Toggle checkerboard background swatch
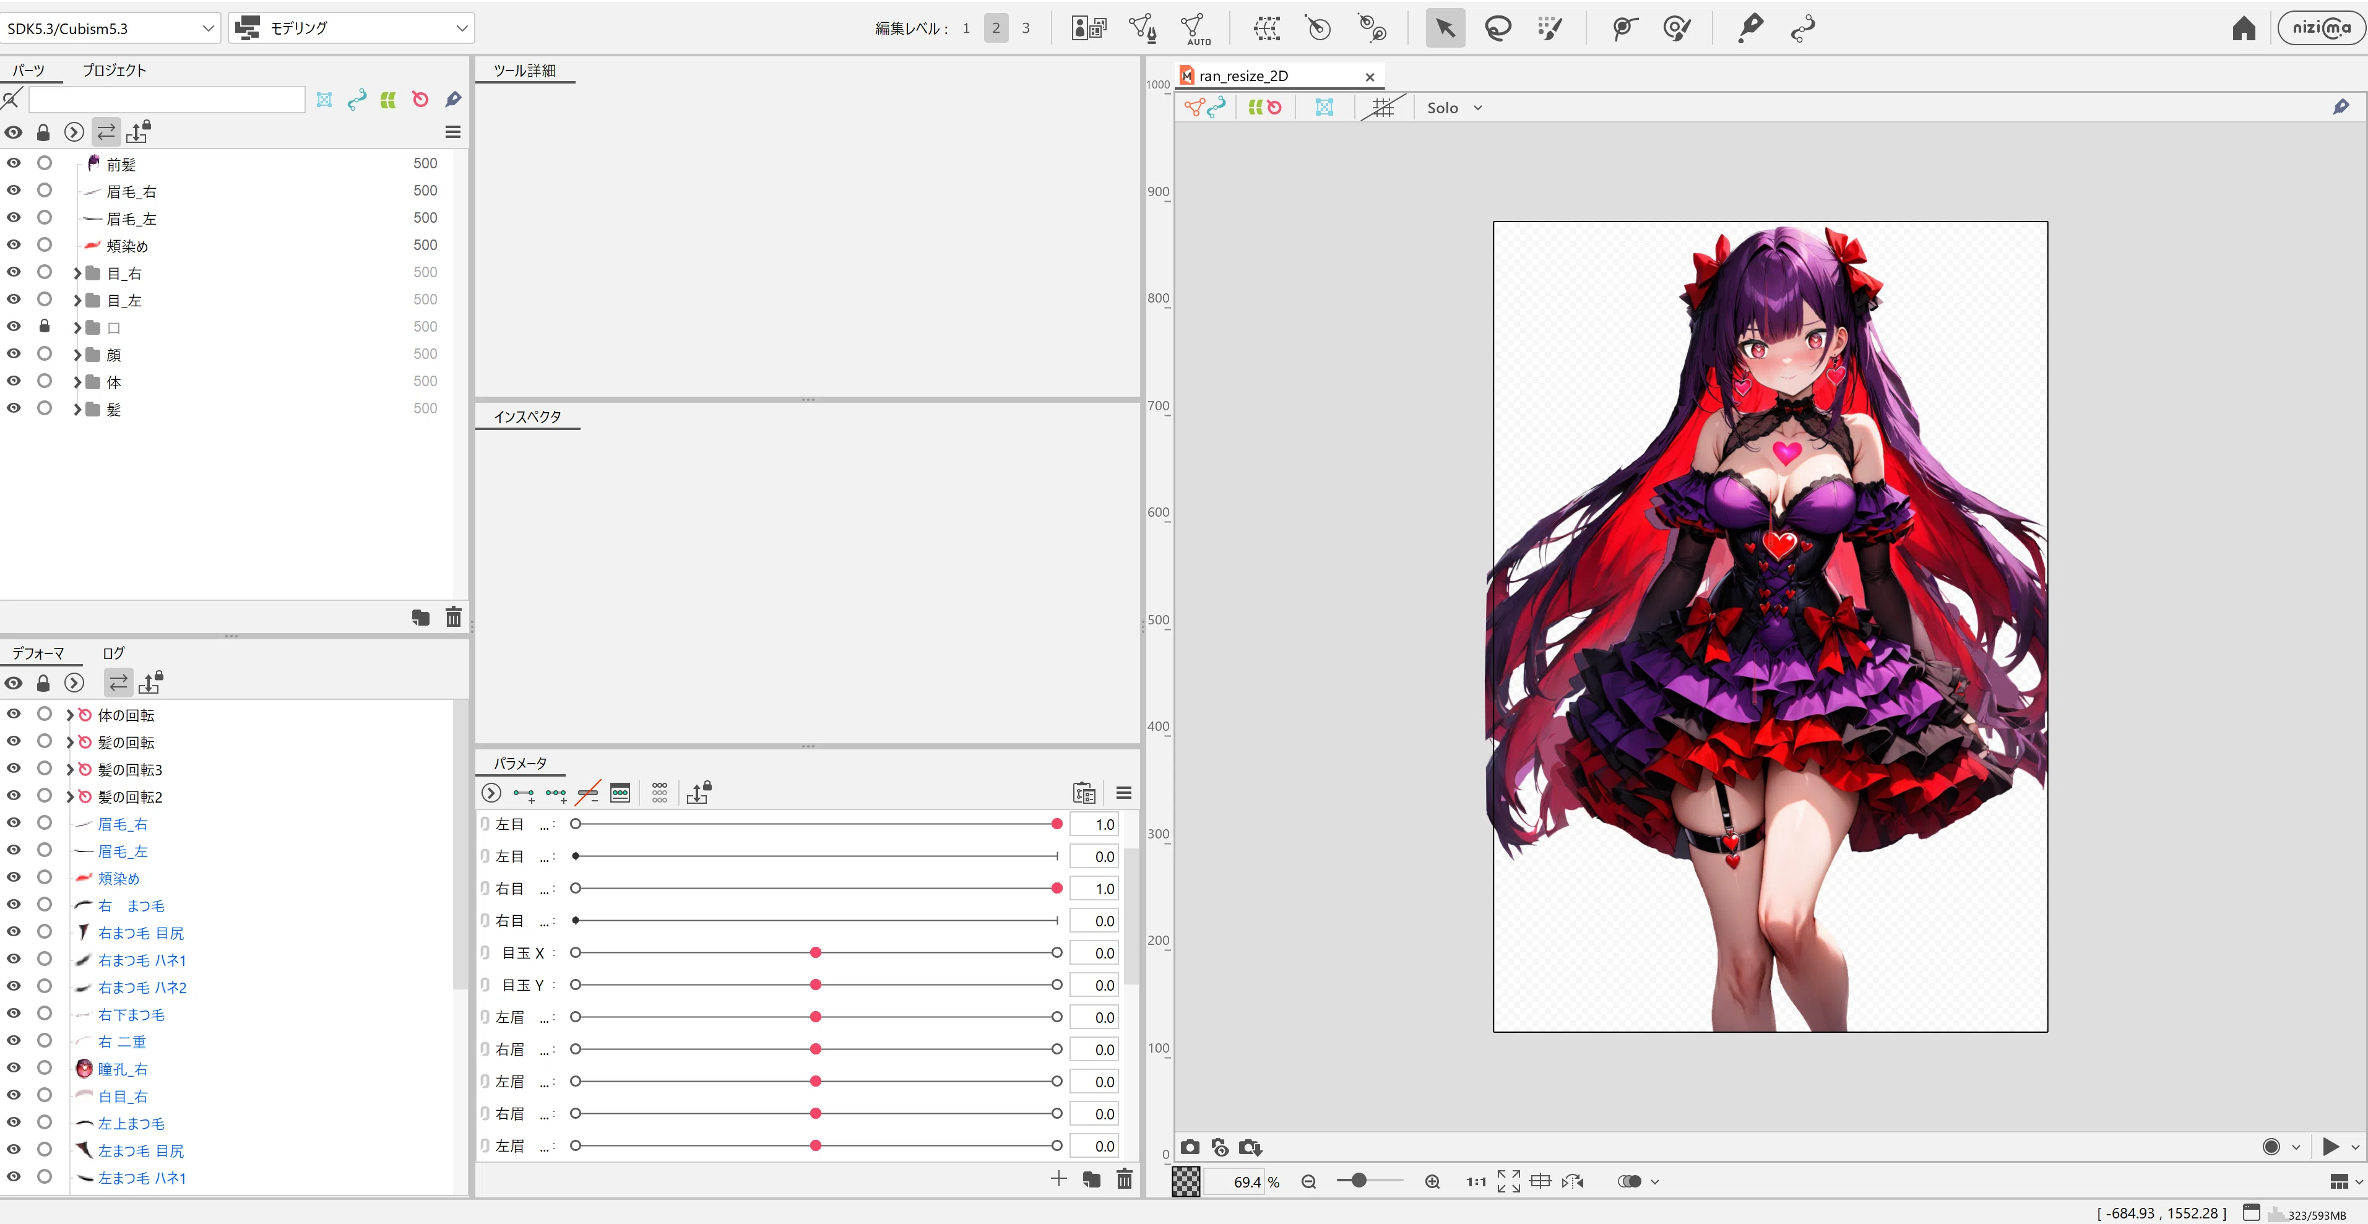The height and width of the screenshot is (1224, 2368). 1186,1182
